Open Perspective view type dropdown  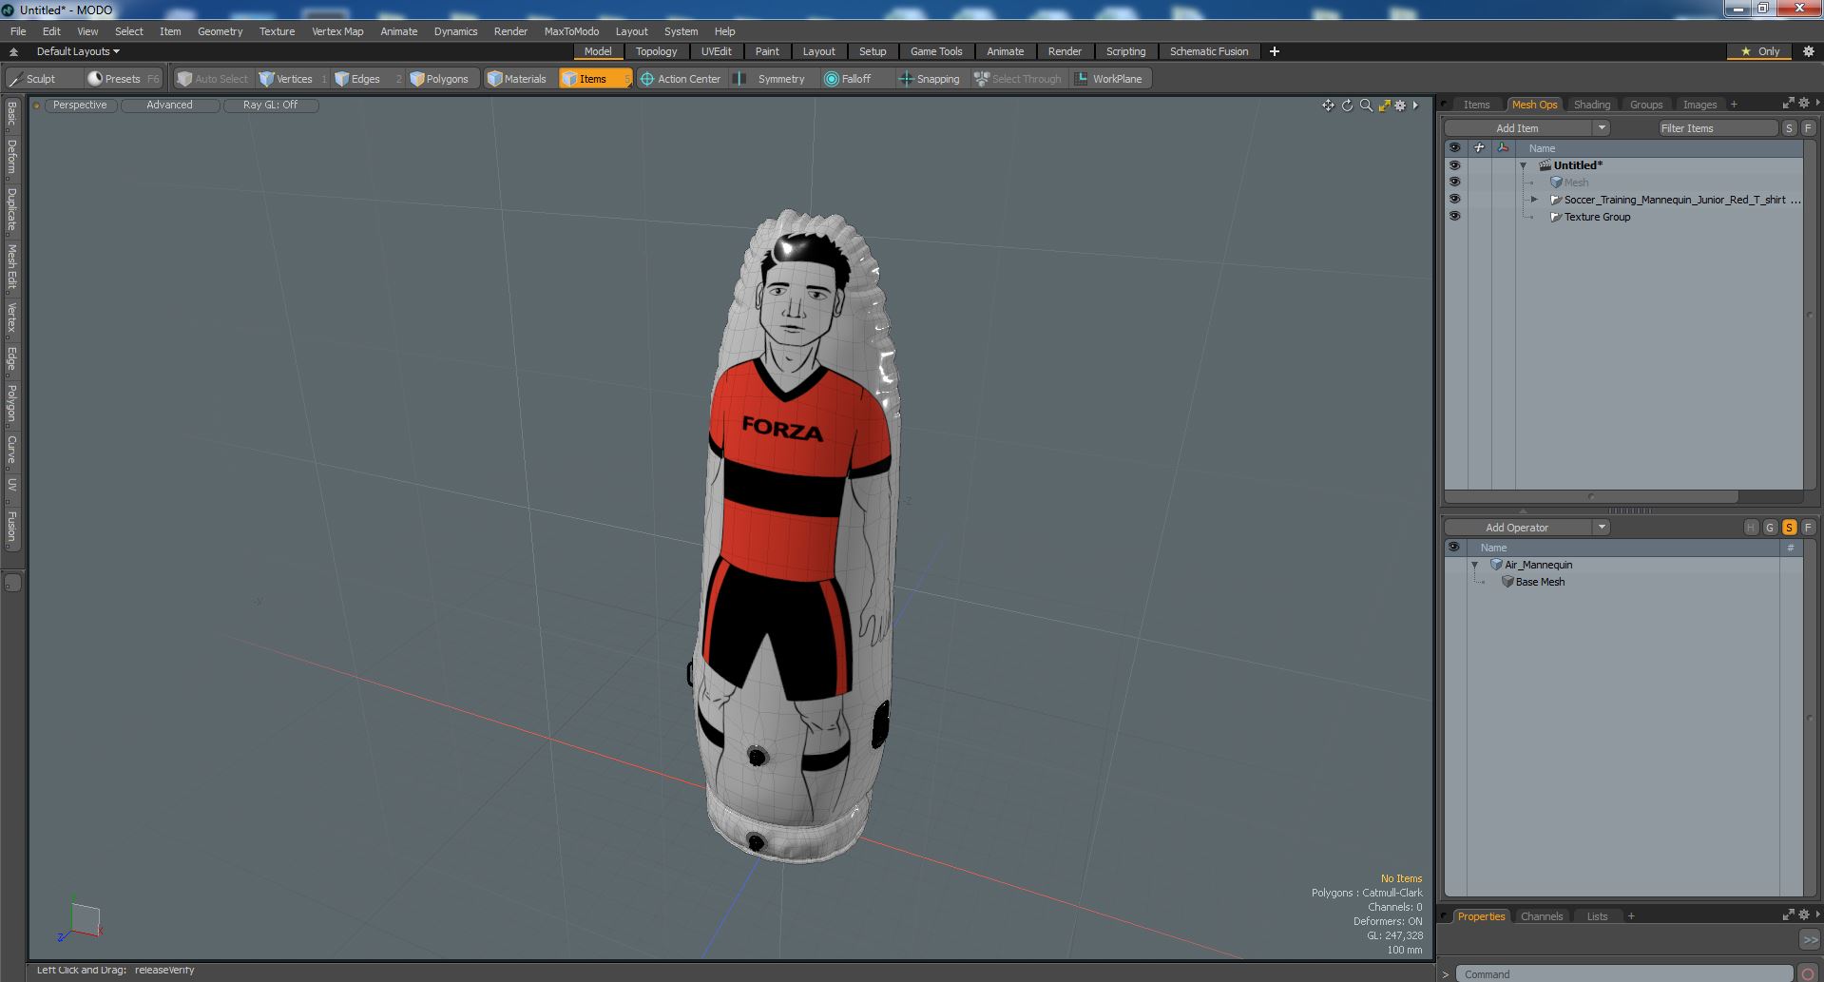[x=80, y=106]
